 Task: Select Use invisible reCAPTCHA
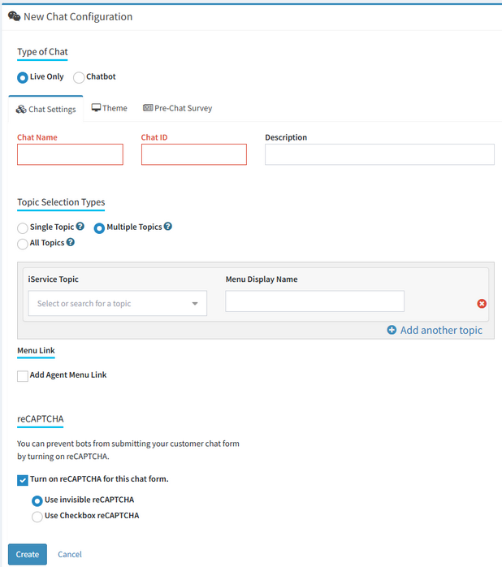(37, 501)
